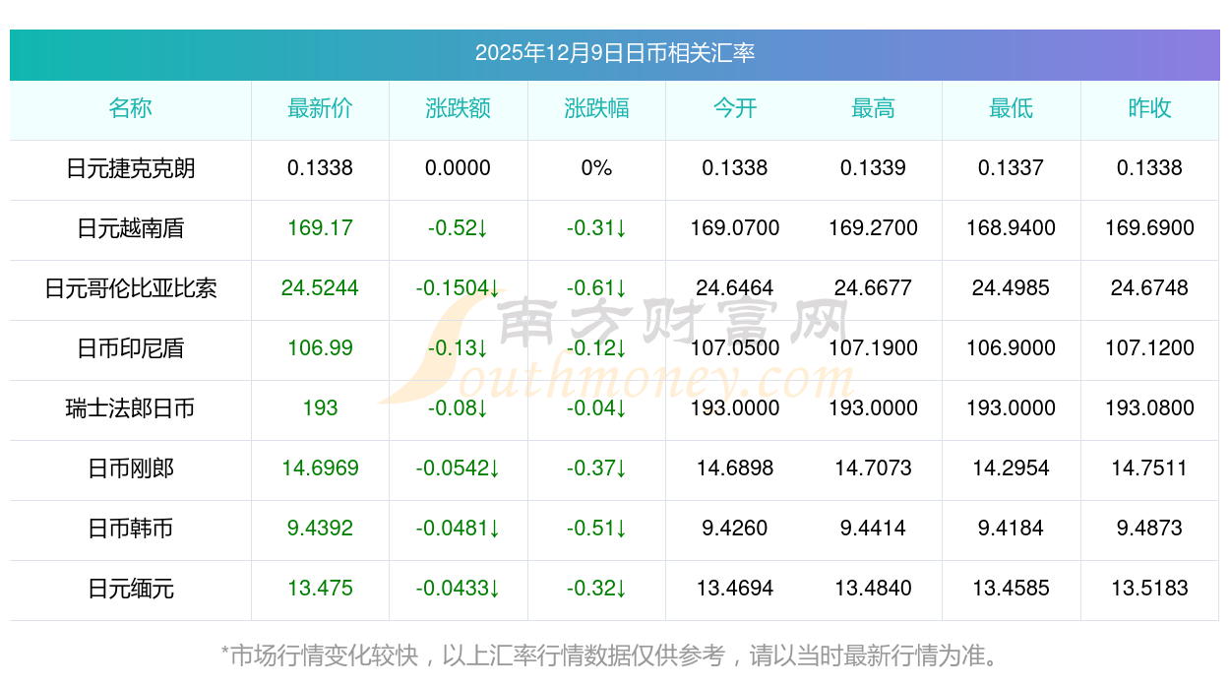Screen dimensions: 1230x686
Task: Click change amount -0.0542↓
Action: (459, 468)
